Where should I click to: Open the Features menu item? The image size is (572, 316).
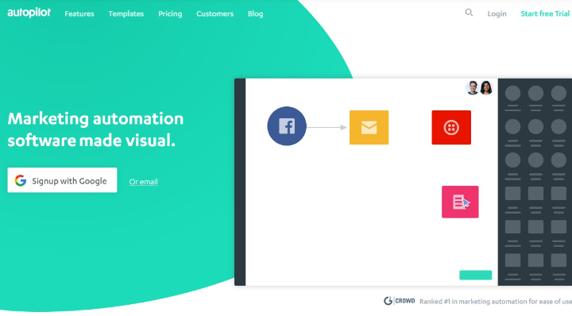79,13
